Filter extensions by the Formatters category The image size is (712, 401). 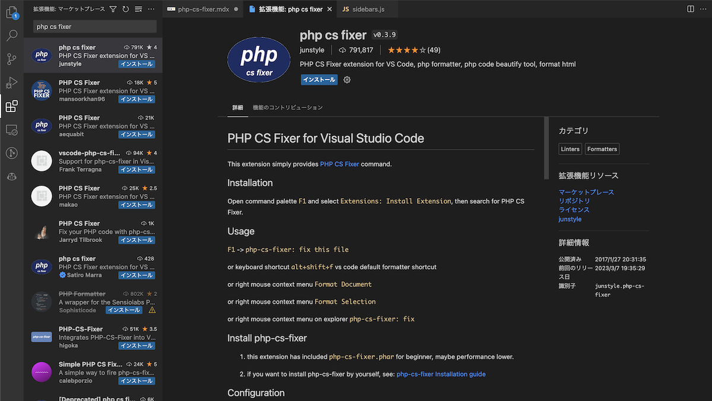[602, 148]
